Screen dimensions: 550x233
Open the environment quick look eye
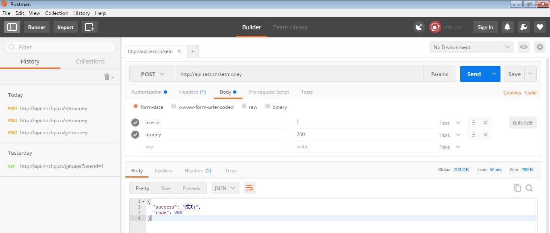pyautogui.click(x=523, y=47)
